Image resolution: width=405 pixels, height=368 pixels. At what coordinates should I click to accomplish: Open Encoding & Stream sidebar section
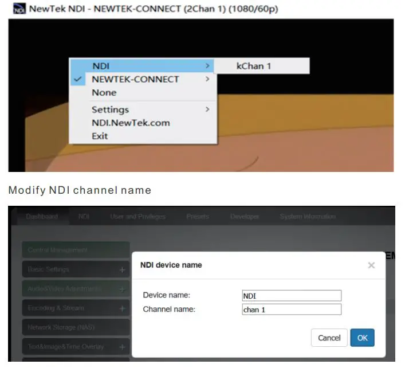[76, 308]
